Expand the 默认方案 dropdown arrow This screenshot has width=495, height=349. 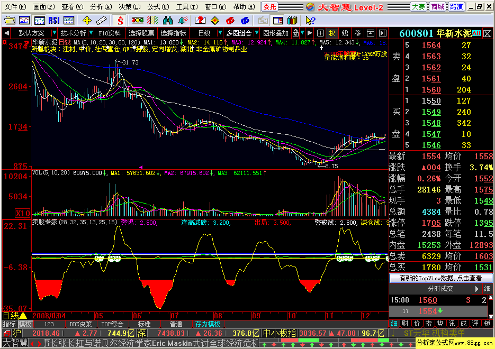pos(55,33)
